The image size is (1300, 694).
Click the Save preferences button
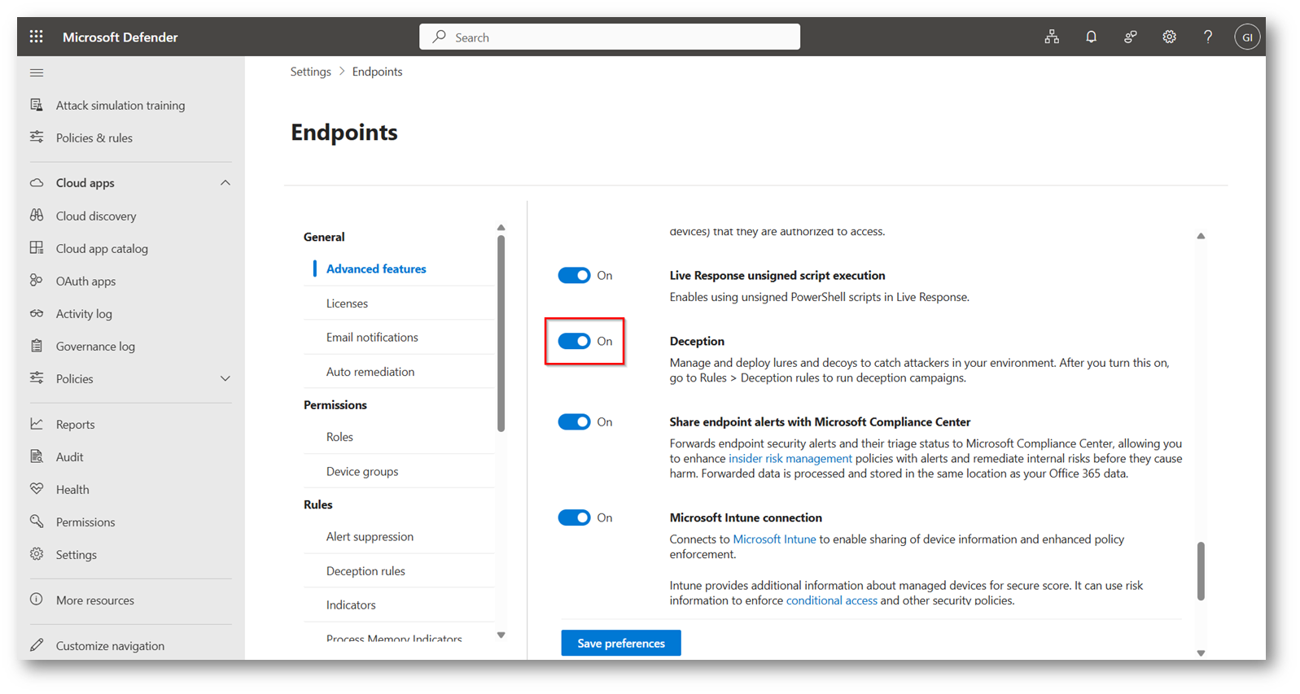[621, 643]
